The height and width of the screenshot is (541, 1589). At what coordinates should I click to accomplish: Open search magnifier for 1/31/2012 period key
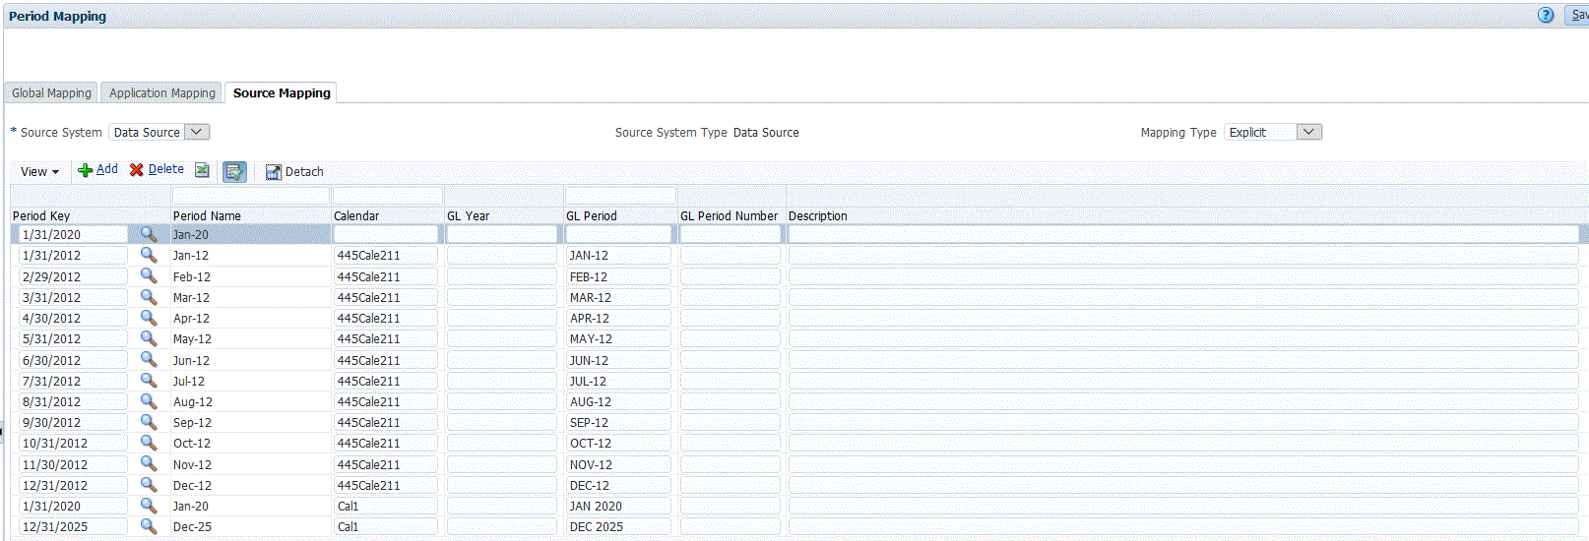point(149,255)
